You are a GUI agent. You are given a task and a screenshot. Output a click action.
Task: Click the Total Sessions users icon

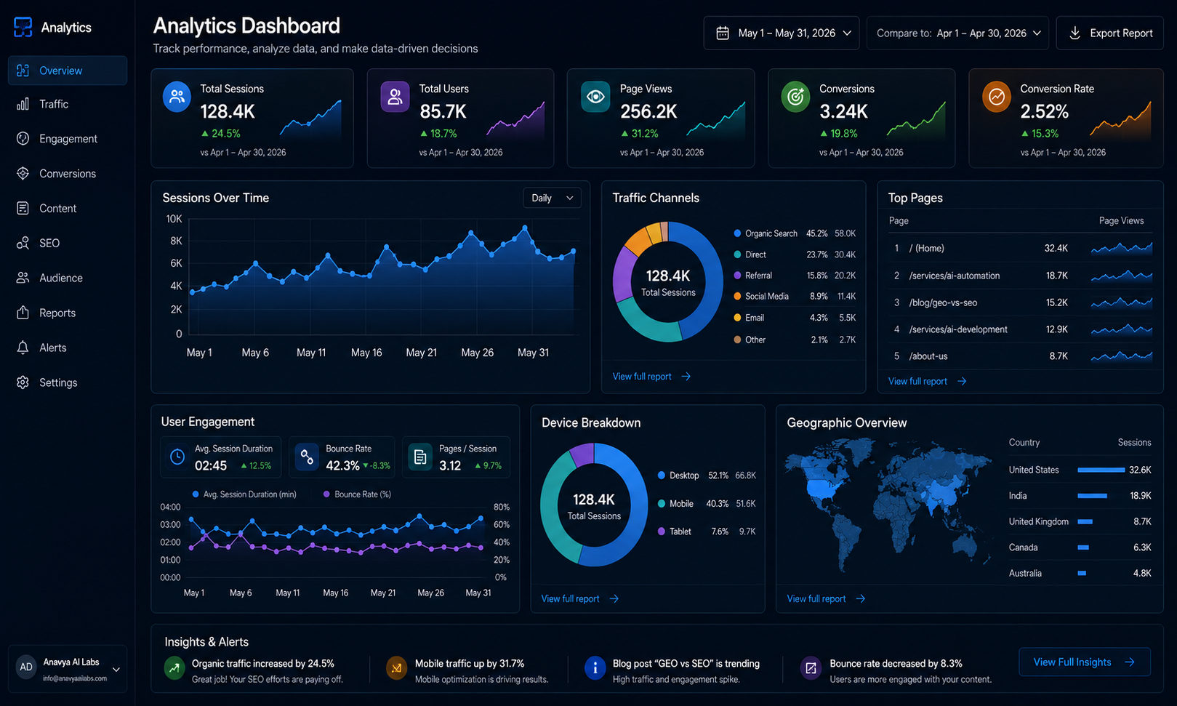tap(177, 97)
